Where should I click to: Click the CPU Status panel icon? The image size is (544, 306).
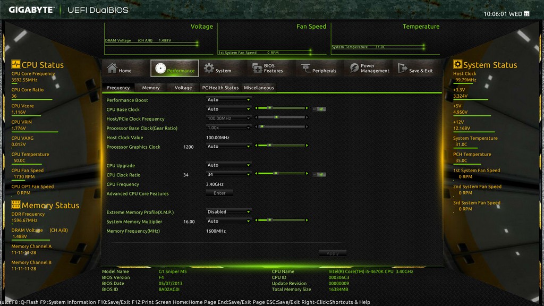[x=15, y=64]
